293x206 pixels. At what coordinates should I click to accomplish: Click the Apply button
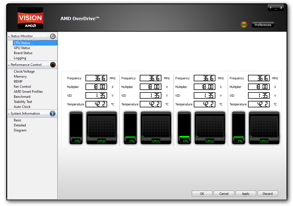tap(245, 193)
